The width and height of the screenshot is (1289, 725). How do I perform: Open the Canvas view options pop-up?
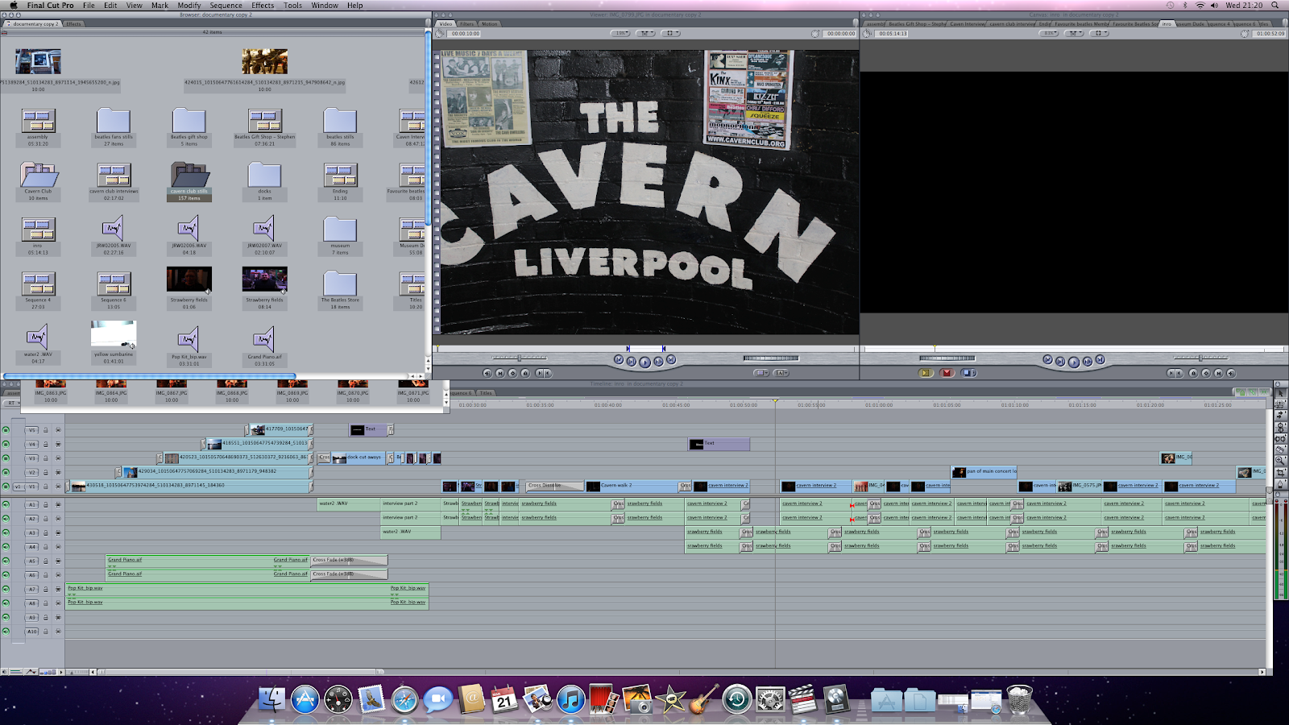(1100, 34)
